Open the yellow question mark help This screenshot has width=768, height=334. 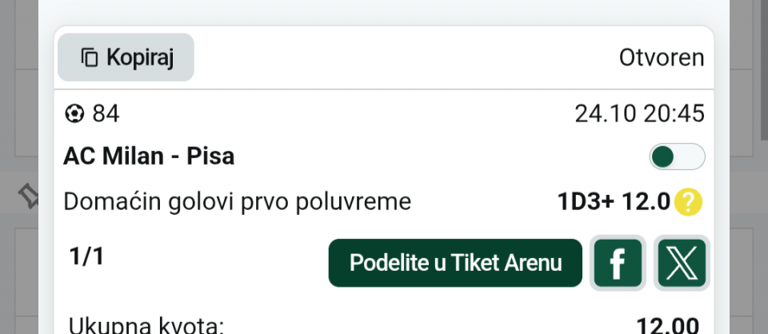pyautogui.click(x=688, y=202)
